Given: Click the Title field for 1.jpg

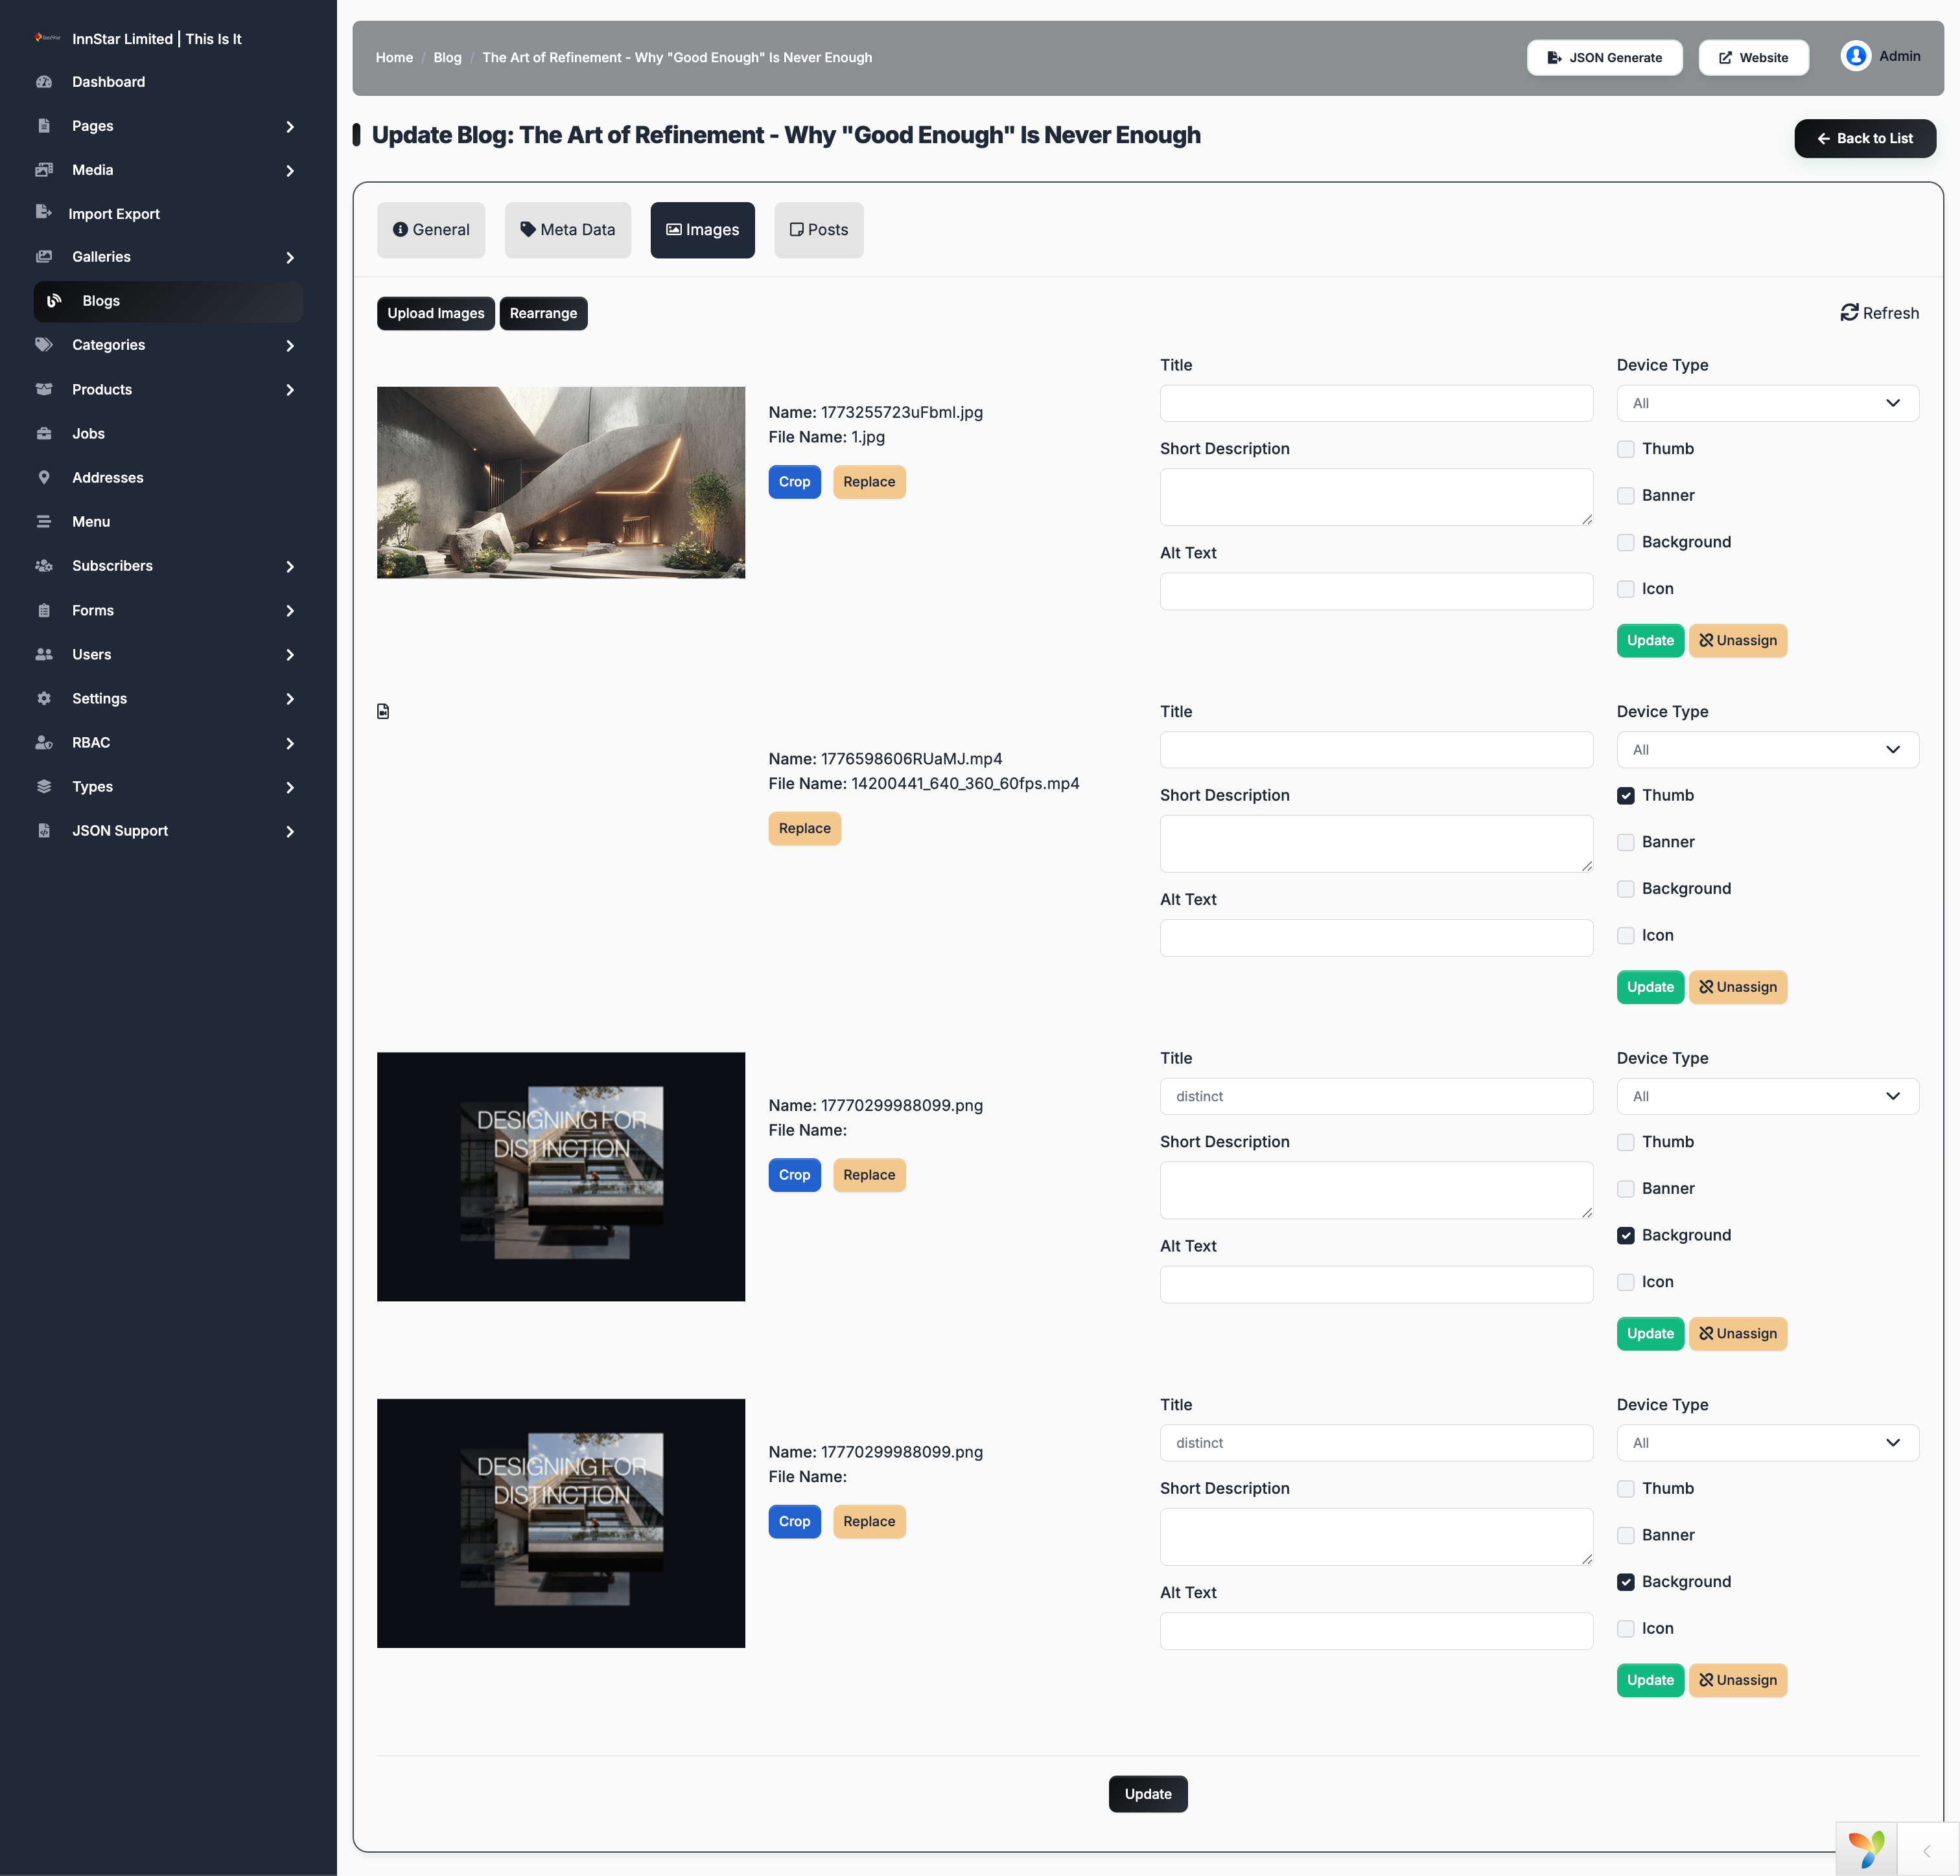Looking at the screenshot, I should [x=1376, y=403].
